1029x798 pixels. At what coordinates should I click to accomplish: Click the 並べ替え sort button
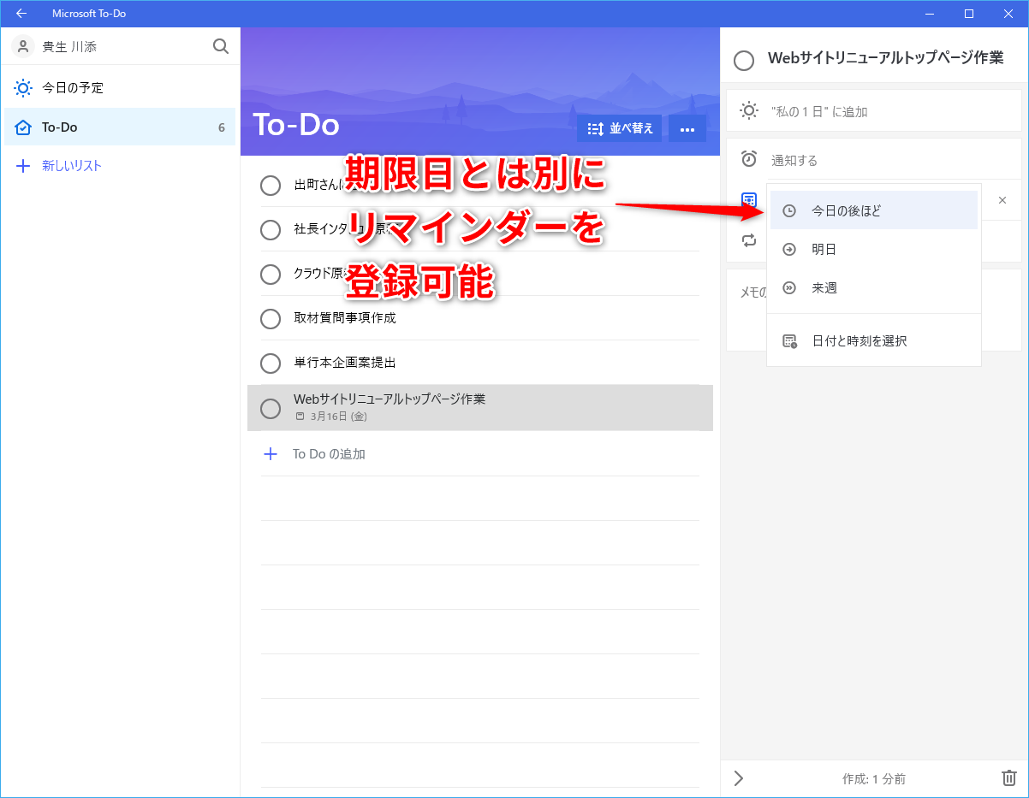[x=619, y=128]
